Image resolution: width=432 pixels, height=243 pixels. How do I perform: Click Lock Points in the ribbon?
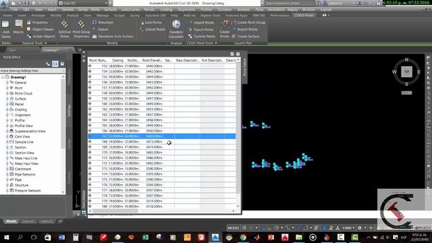[x=151, y=22]
